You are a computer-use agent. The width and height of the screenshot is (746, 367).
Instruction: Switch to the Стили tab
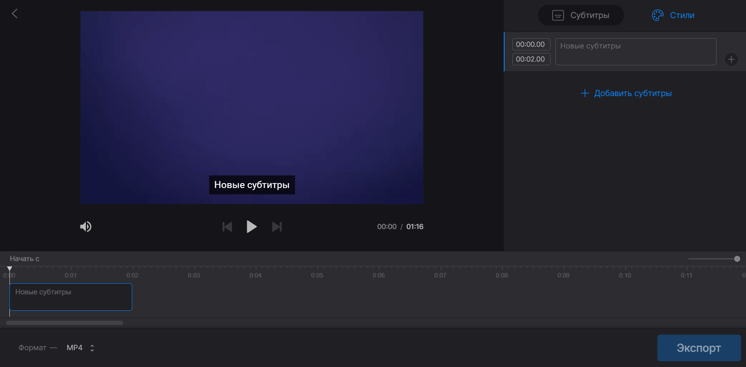pyautogui.click(x=673, y=15)
